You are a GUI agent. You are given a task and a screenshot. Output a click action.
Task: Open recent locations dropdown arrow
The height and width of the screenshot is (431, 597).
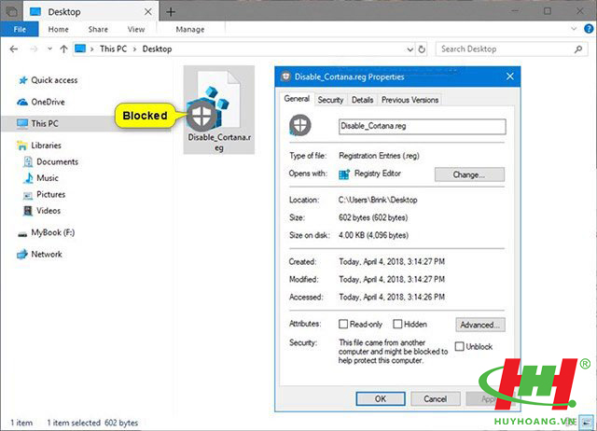tap(49, 49)
